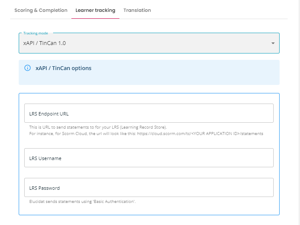Screen dimensions: 300x225
Task: Click the Learning Record Store helper line
Action: [x=98, y=127]
